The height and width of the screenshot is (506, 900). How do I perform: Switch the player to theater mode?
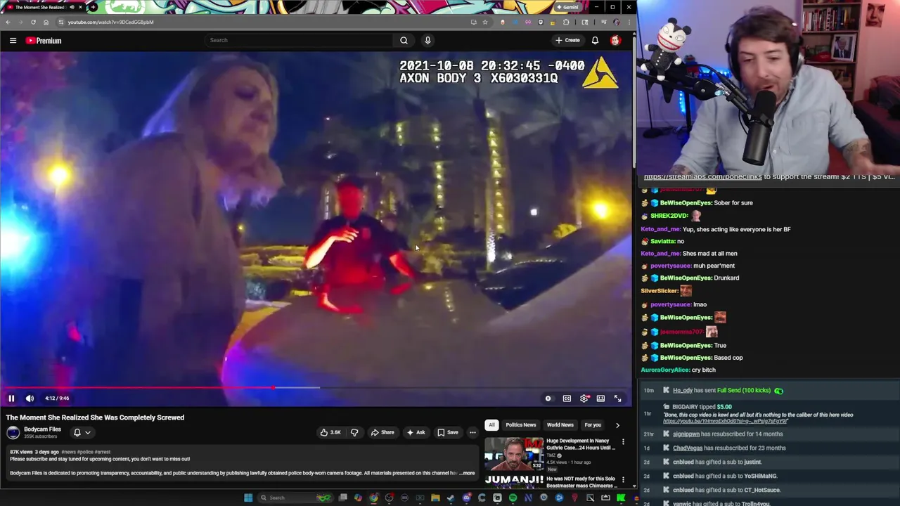click(x=600, y=398)
